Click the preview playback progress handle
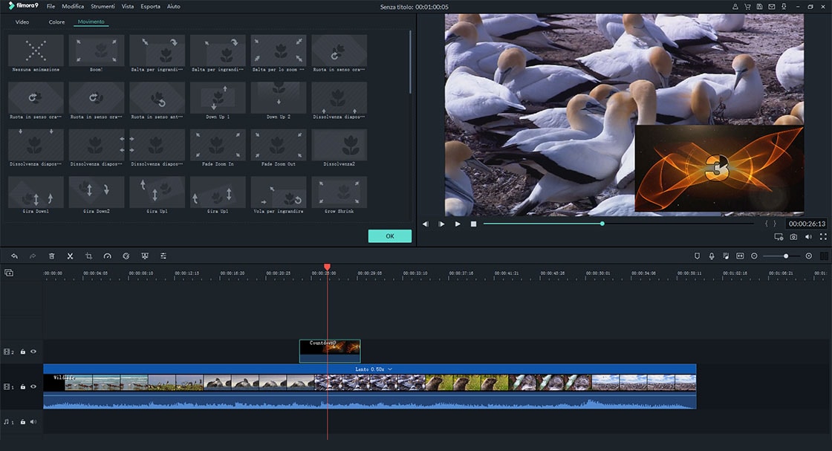This screenshot has width=832, height=451. click(x=602, y=224)
